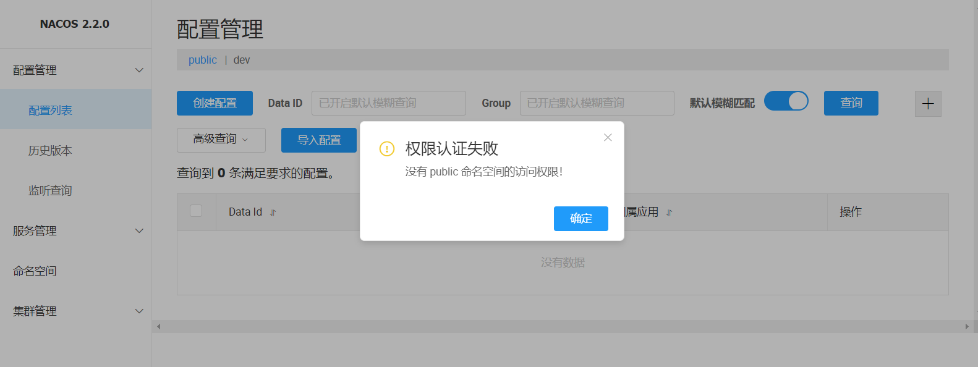Click the sort icon beside 归属应用 column
Viewport: 978px width, 367px height.
(669, 213)
